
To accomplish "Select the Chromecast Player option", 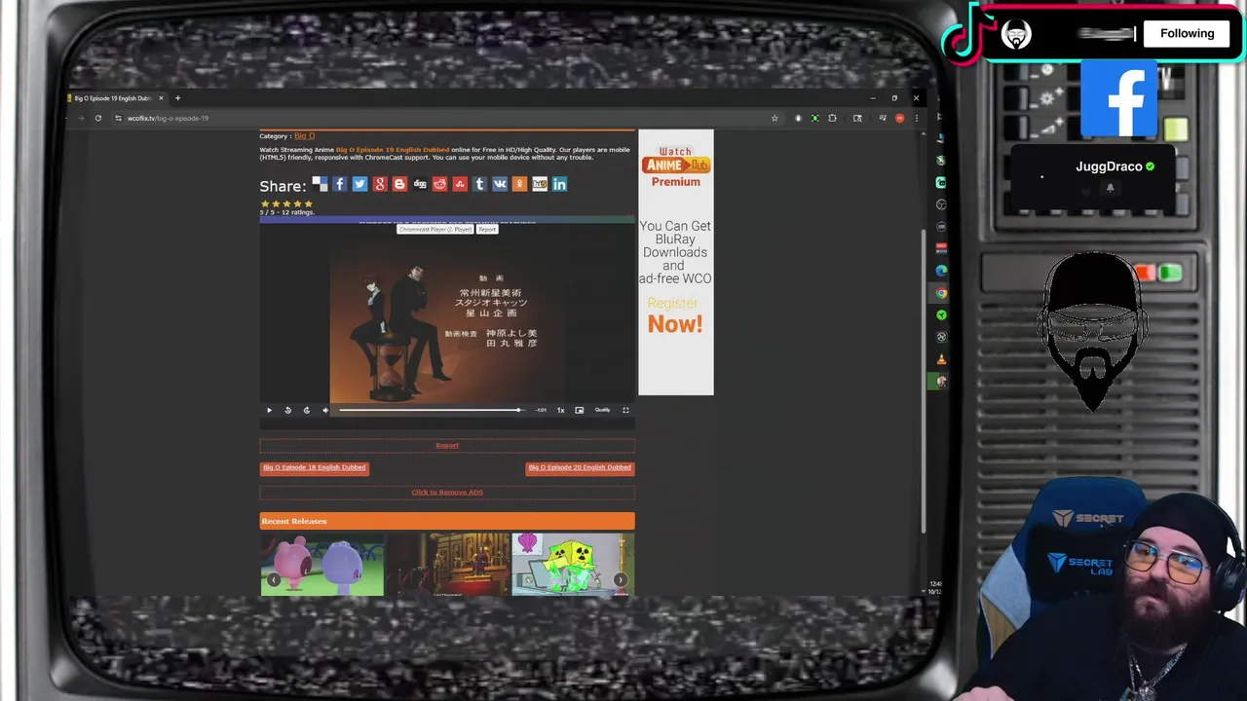I will [x=435, y=229].
